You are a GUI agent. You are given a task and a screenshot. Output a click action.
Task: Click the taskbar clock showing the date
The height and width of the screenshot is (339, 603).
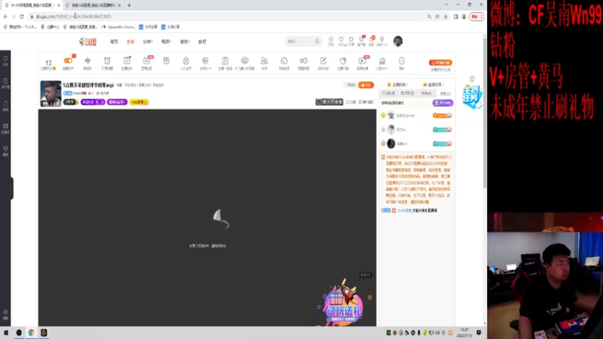464,332
